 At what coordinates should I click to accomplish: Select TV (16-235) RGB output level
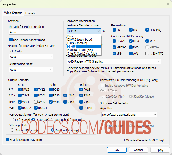[x=13, y=119]
